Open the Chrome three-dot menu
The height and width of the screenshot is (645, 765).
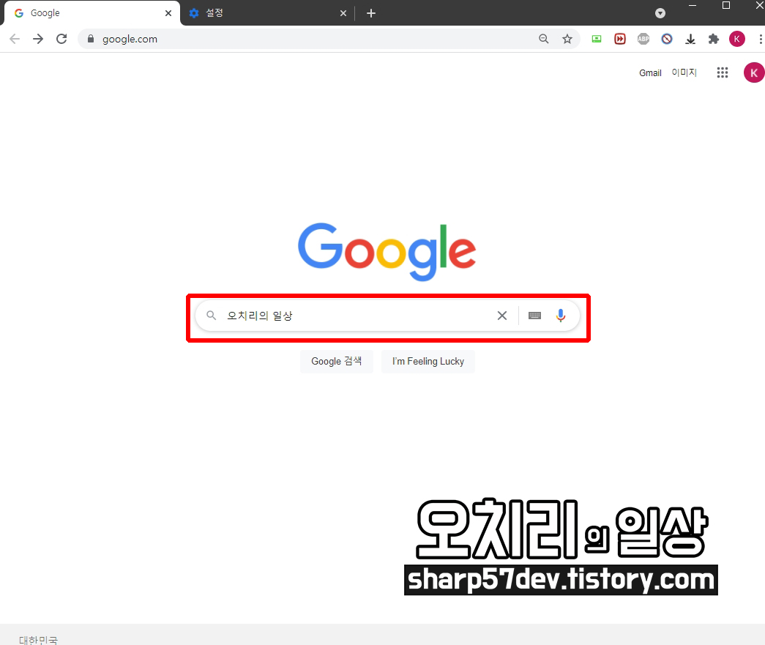(761, 39)
